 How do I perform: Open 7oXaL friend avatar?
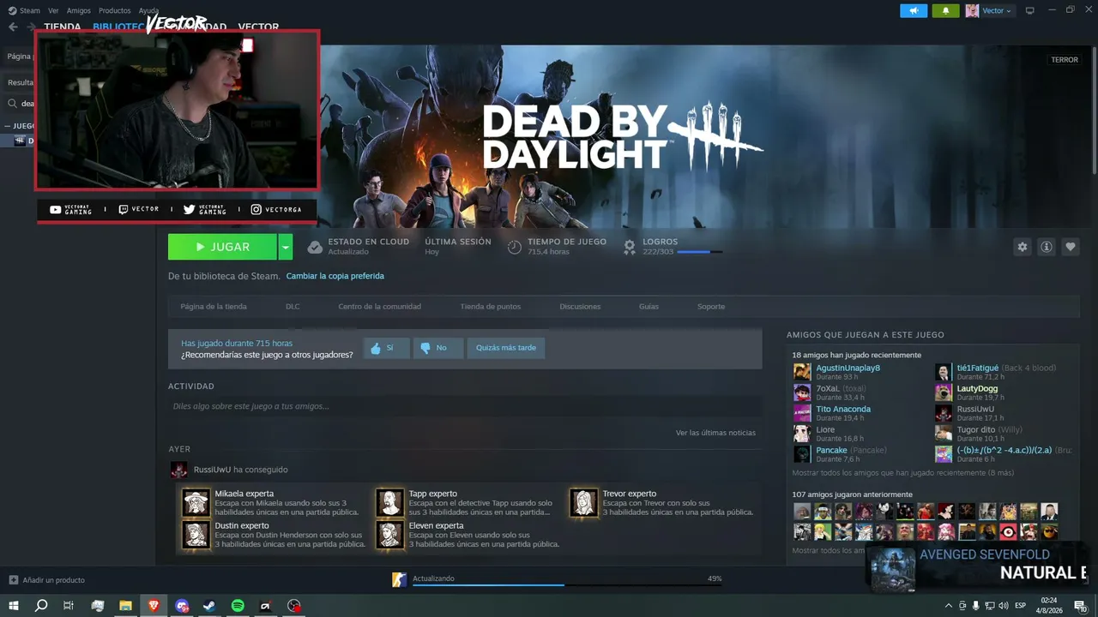coord(802,392)
